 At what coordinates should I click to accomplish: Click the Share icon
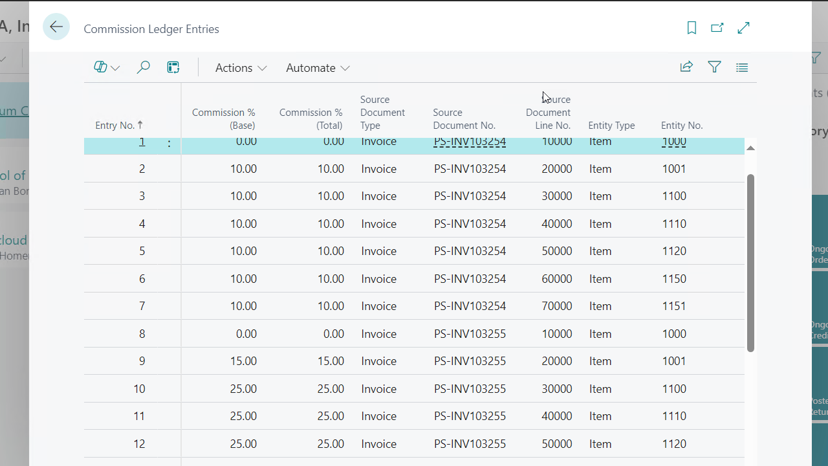coord(686,67)
